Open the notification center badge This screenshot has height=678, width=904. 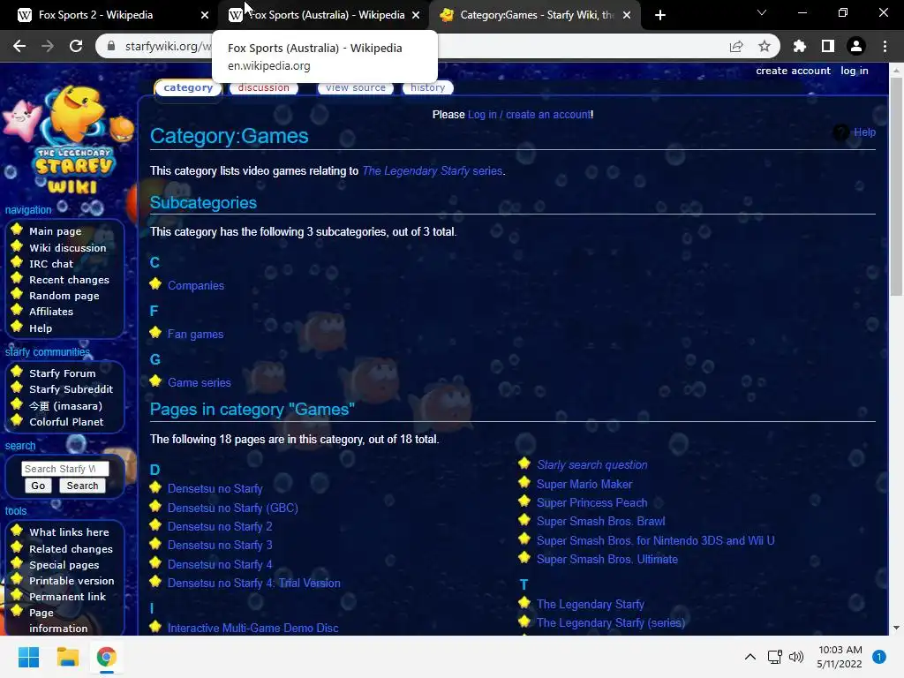click(x=879, y=657)
